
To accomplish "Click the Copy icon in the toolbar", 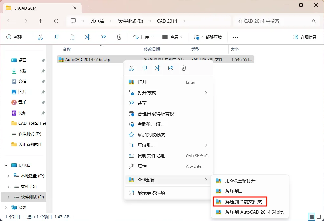I will click(56, 37).
